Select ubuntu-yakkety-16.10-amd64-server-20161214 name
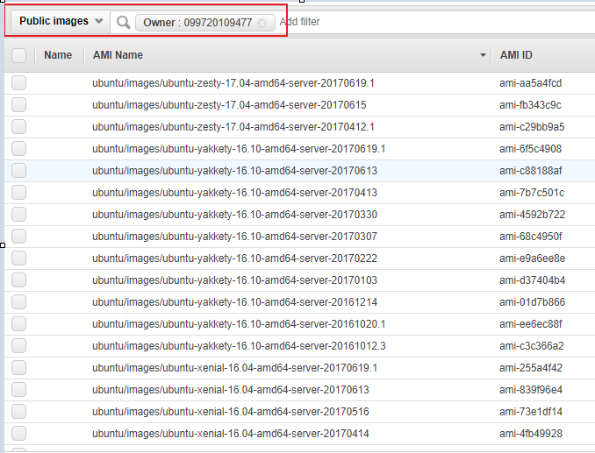The width and height of the screenshot is (595, 453). point(235,302)
